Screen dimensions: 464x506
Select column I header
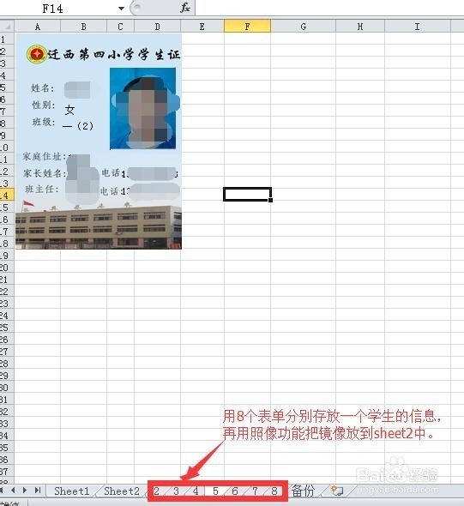[x=418, y=27]
